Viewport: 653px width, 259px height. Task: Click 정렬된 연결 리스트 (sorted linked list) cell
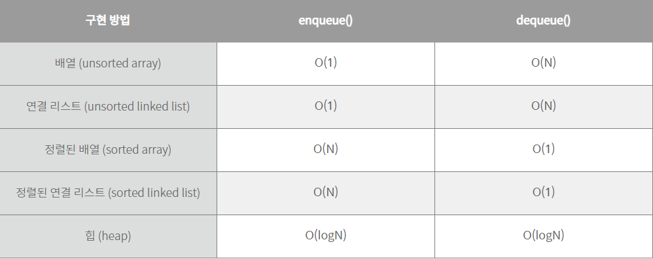[x=108, y=193]
